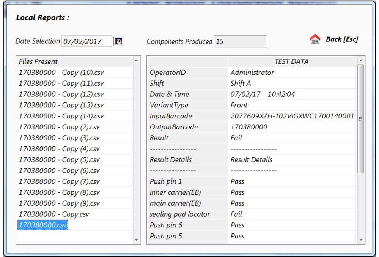Click the TEST DATA column header
Screen dimensions: 379x257
tap(292, 61)
